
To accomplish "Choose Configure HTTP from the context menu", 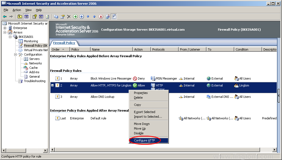I will pyautogui.click(x=149, y=140).
